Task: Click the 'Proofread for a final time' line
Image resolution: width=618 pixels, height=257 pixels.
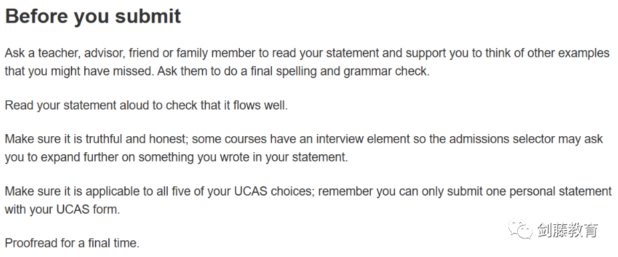Action: pos(72,243)
